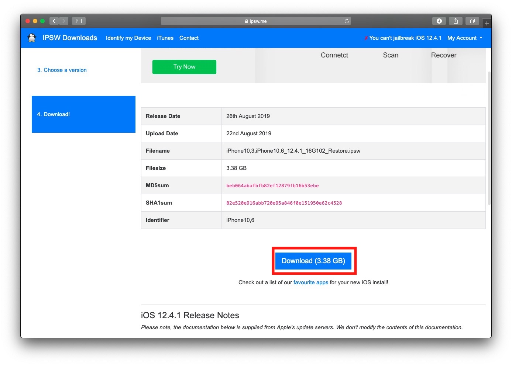Open the favourite apps link
The width and height of the screenshot is (512, 365).
311,282
